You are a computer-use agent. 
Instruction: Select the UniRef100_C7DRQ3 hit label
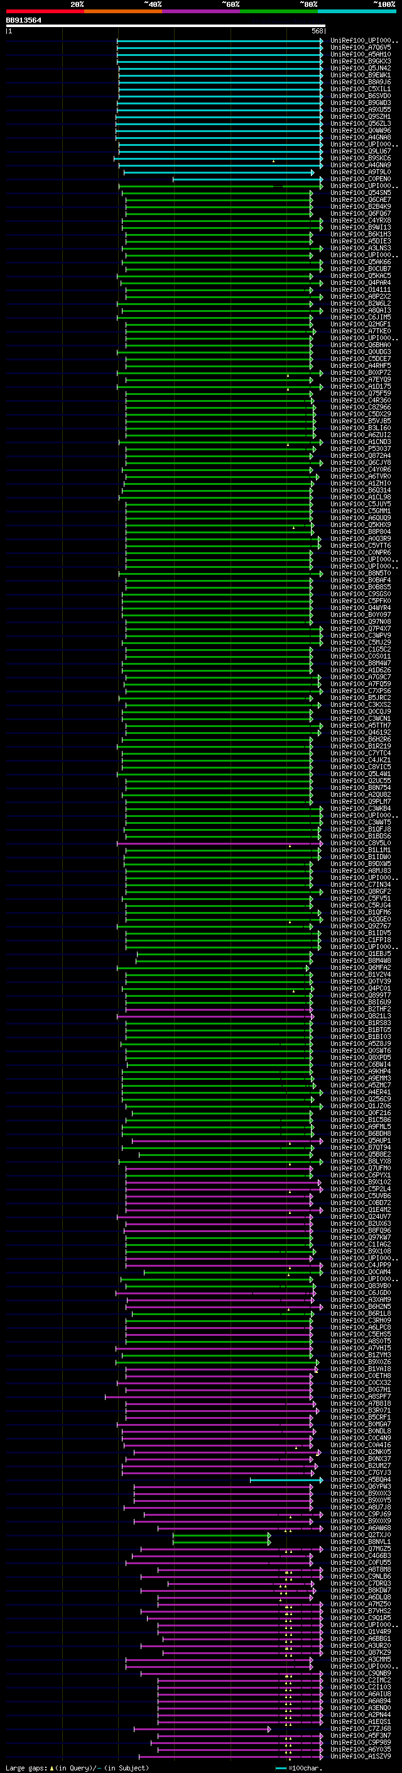coord(361,1583)
